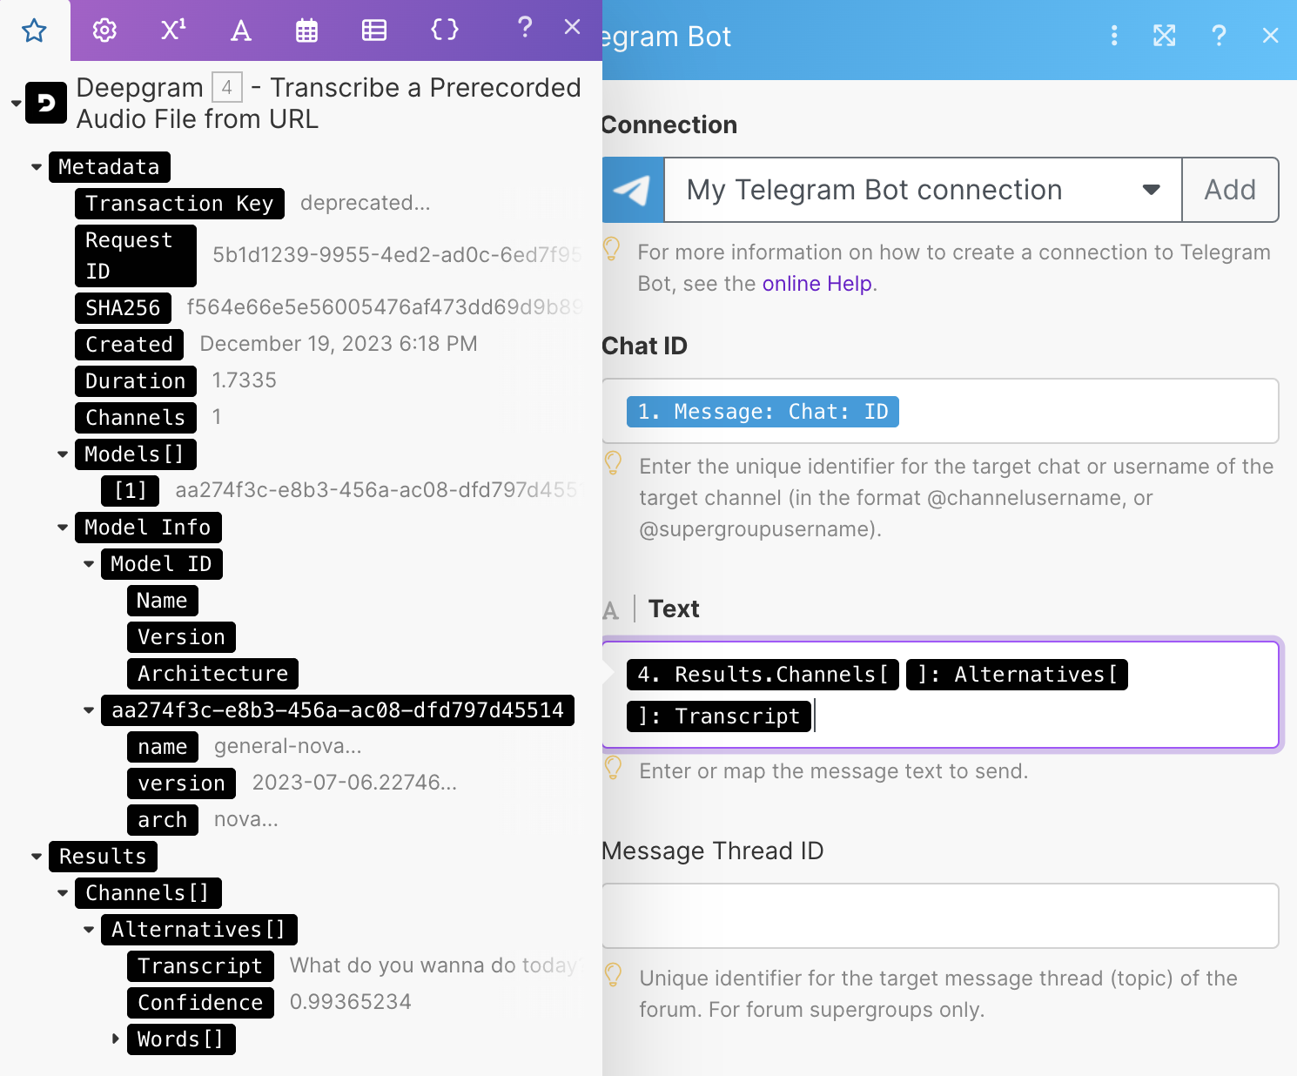The image size is (1297, 1076).
Task: Insert the Architecture variable
Action: pyautogui.click(x=212, y=674)
